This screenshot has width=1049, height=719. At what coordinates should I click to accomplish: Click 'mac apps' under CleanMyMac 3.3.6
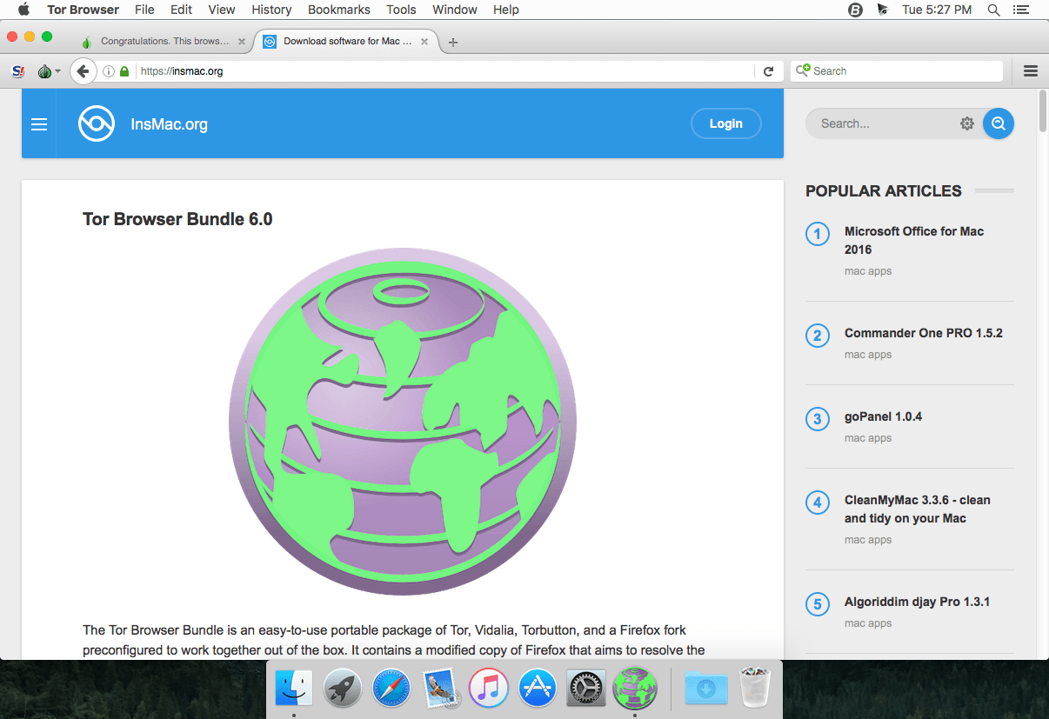click(868, 540)
